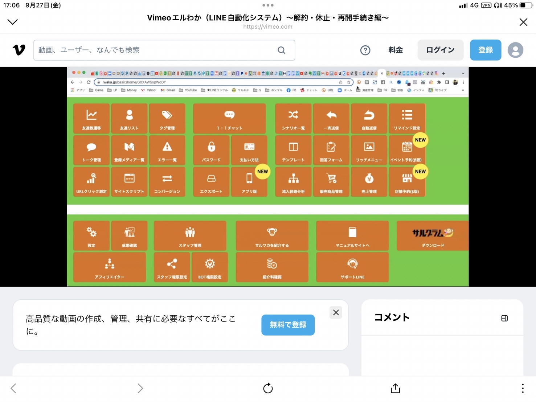Image resolution: width=536 pixels, height=402 pixels.
Task: Go forward with the bottom right-pointing arrow
Action: pyautogui.click(x=140, y=388)
